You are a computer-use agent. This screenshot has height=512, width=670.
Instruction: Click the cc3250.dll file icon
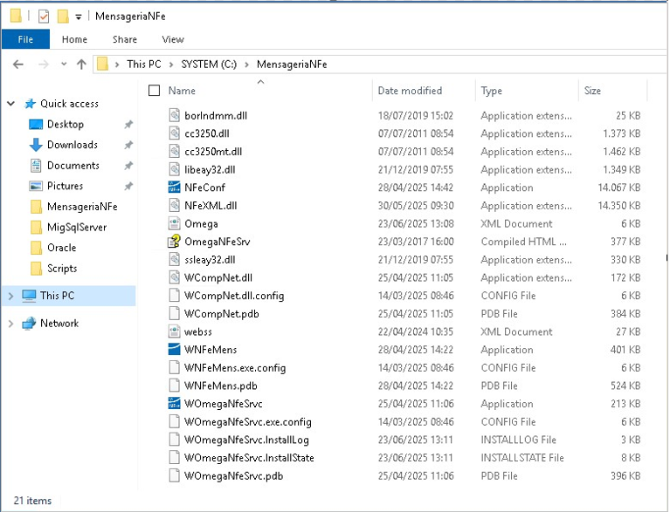(174, 133)
